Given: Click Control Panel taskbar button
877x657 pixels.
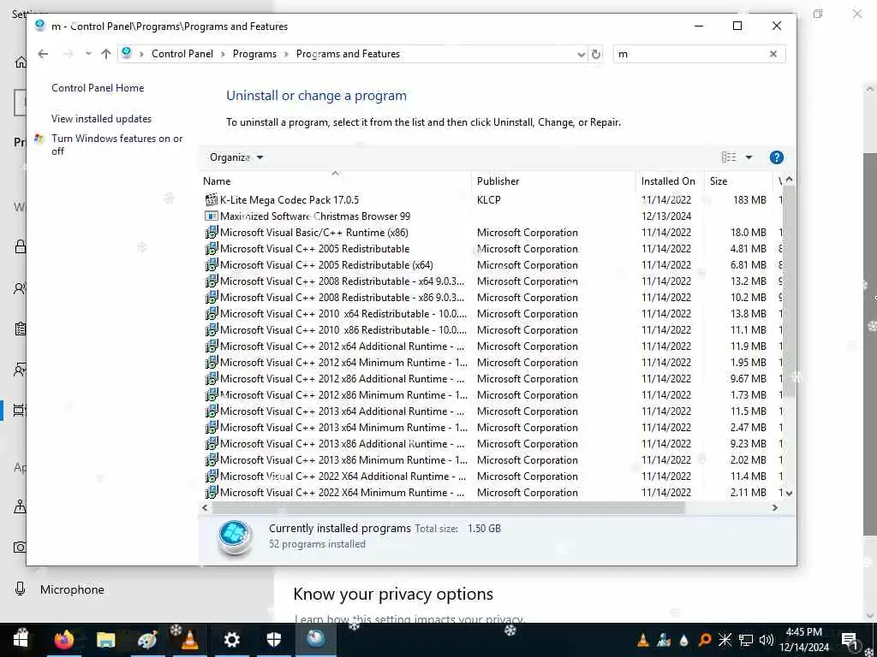Looking at the screenshot, I should [x=315, y=640].
